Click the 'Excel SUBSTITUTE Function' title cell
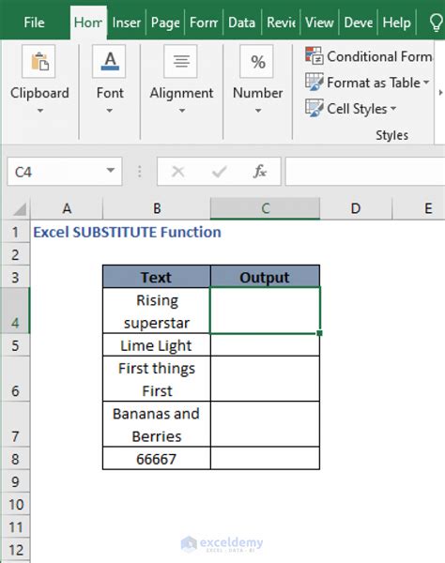The height and width of the screenshot is (563, 445). click(127, 232)
